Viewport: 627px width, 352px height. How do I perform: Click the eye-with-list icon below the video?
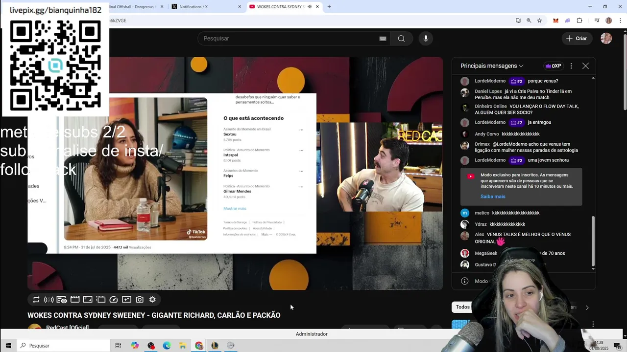[x=62, y=300]
